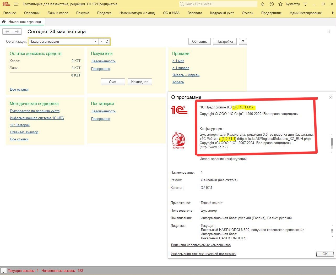Click the home icon on Начальная страница tab

tap(4, 22)
